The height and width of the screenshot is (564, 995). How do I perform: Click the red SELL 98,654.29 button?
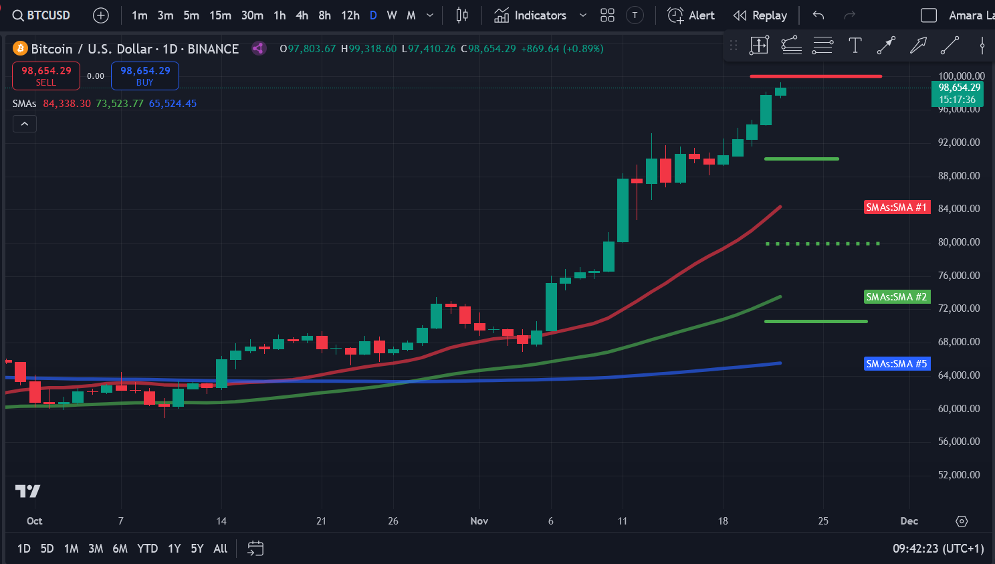coord(46,76)
